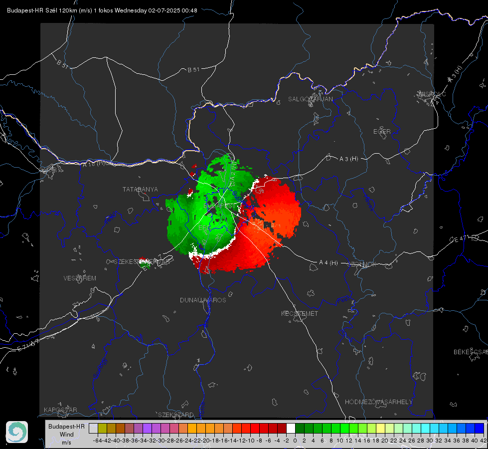Image resolution: width=488 pixels, height=449 pixels.
Task: Click the cyan legend swatch between 28 and 30
Action: click(426, 428)
